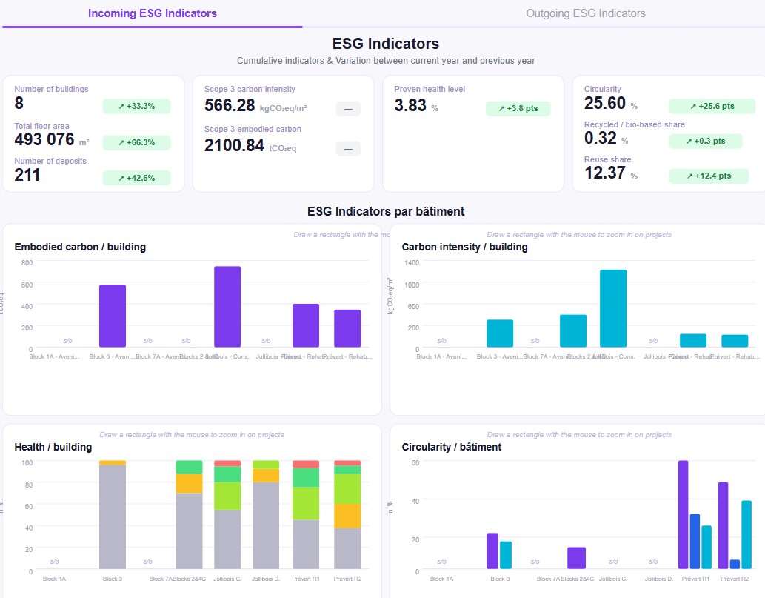Click the +0.3 pts recycled share badge
This screenshot has width=765, height=598.
(706, 141)
